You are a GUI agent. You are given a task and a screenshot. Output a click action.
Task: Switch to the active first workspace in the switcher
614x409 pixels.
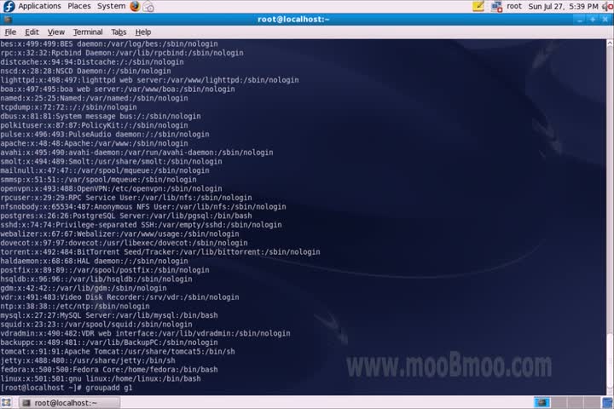pos(542,402)
